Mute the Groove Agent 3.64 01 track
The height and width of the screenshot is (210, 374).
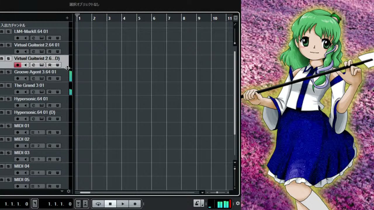click(x=2, y=72)
